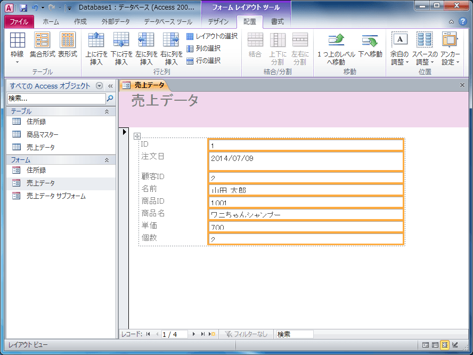
Task: Switch to the 書式 ribbon tab
Action: tap(277, 22)
